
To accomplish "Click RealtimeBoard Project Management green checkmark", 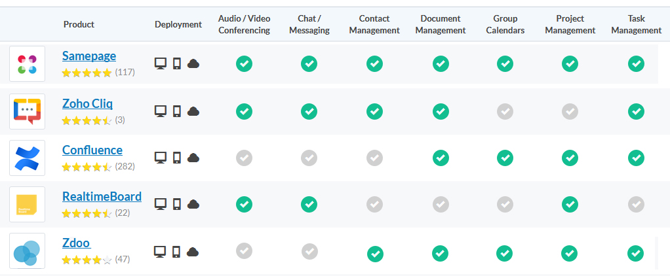I will point(570,204).
